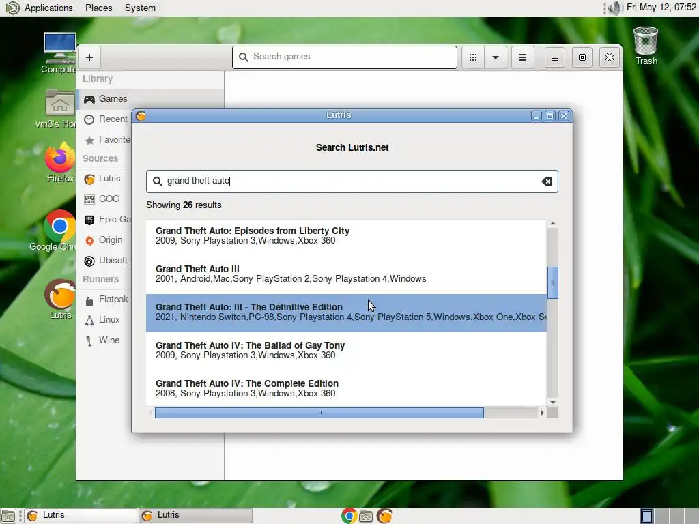Switch to grid view icon in Lutris toolbar
Viewport: 699px width, 524px height.
point(473,57)
